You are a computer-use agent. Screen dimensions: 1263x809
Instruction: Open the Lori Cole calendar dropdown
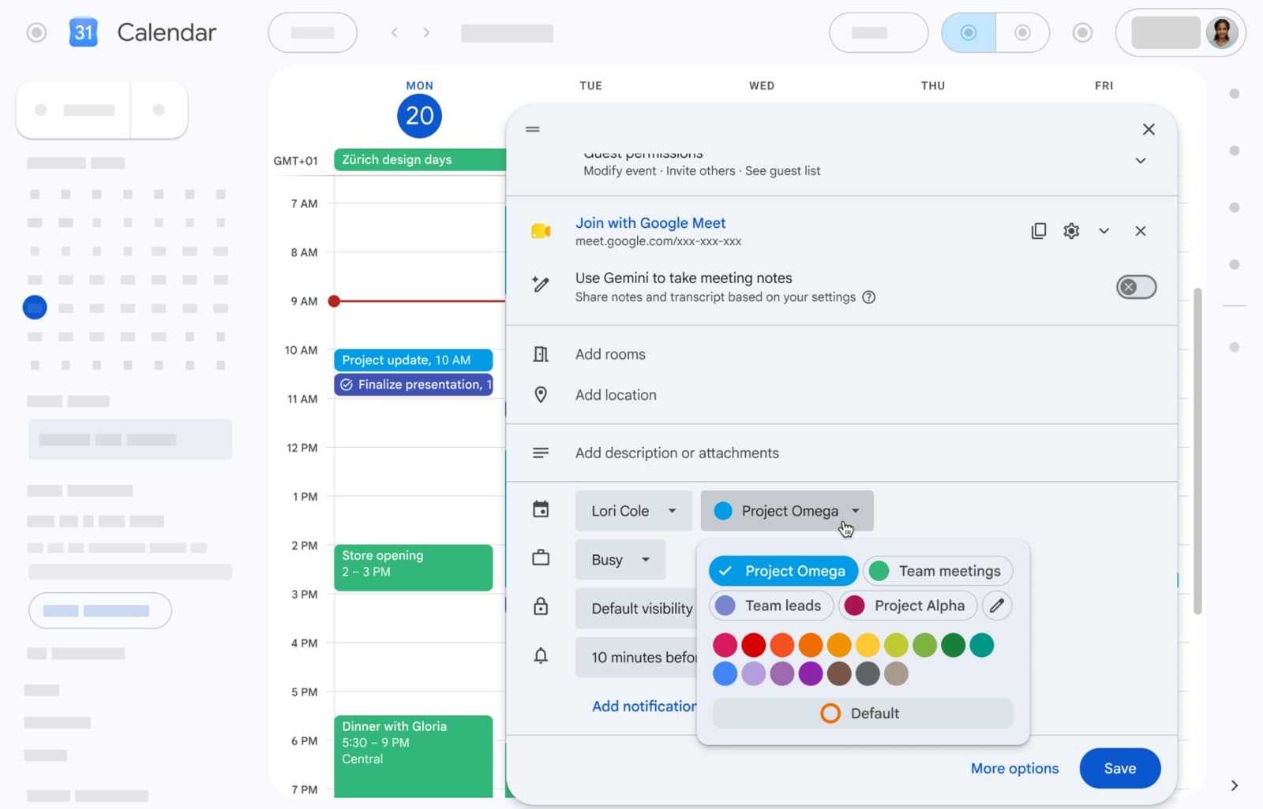tap(634, 511)
